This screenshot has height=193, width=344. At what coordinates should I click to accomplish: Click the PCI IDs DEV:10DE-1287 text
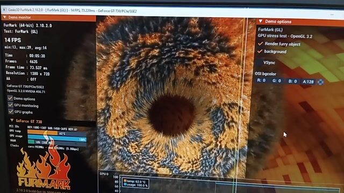[x=52, y=128]
